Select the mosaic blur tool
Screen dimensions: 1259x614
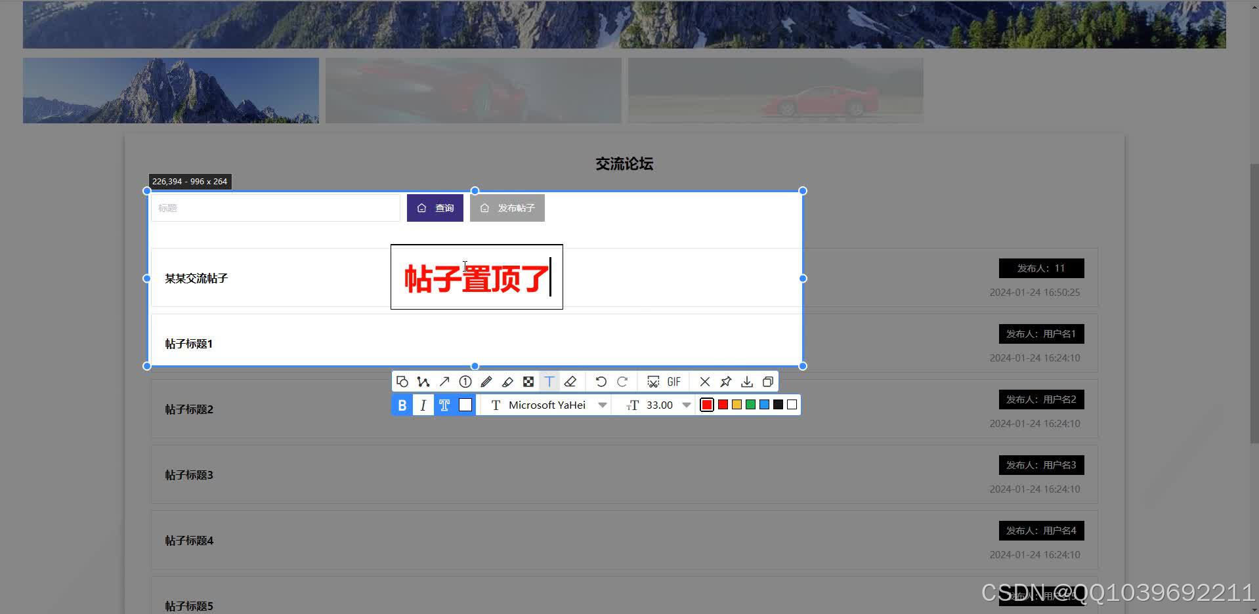528,381
